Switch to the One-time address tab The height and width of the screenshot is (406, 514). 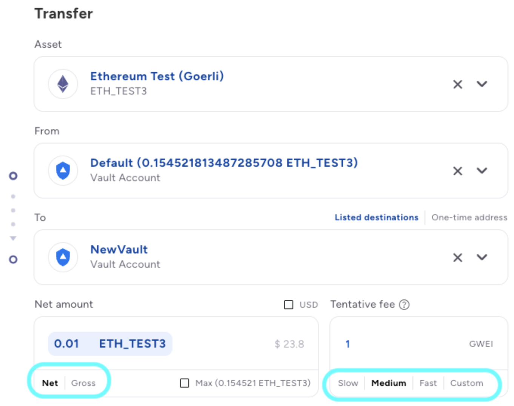click(x=469, y=217)
